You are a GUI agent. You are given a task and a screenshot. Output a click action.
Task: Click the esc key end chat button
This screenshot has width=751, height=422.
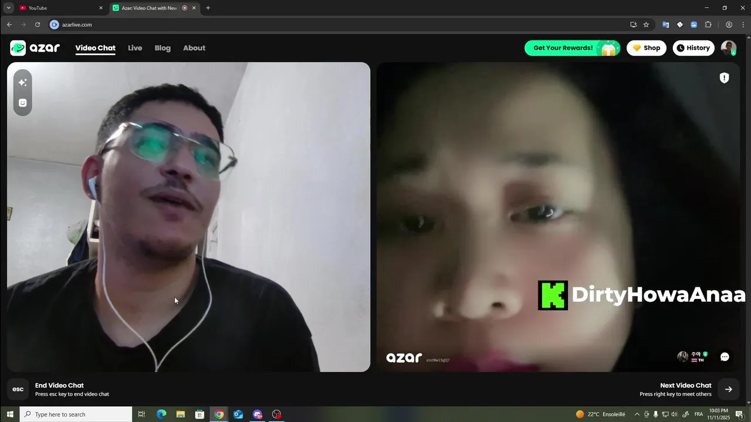point(18,389)
